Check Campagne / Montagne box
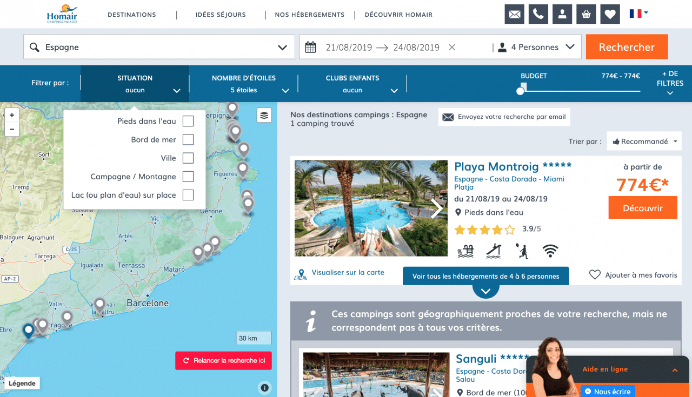Screen dimensions: 692x397 tap(188, 177)
